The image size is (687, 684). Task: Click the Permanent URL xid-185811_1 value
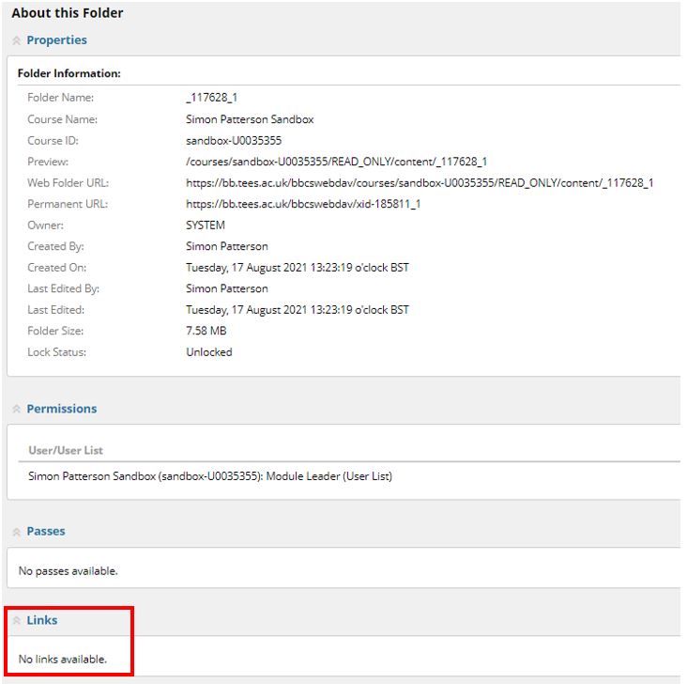[x=303, y=204]
